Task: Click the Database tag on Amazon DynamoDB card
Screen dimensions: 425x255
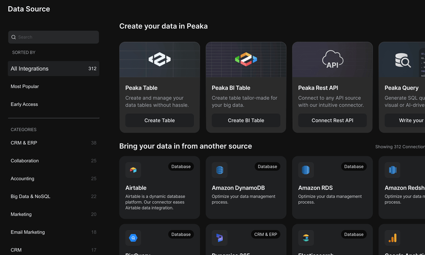Action: click(267, 166)
